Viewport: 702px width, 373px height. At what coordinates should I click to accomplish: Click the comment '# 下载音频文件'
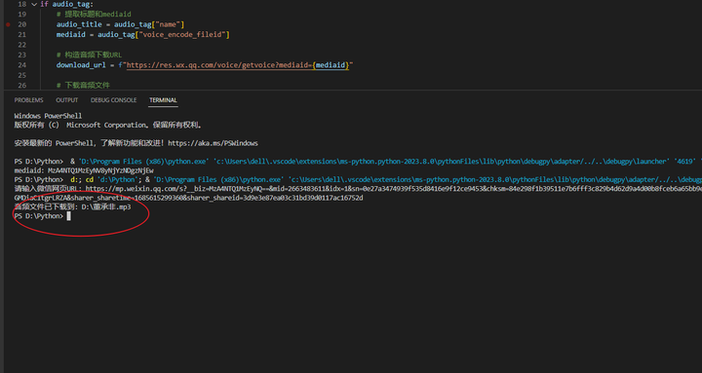click(83, 86)
